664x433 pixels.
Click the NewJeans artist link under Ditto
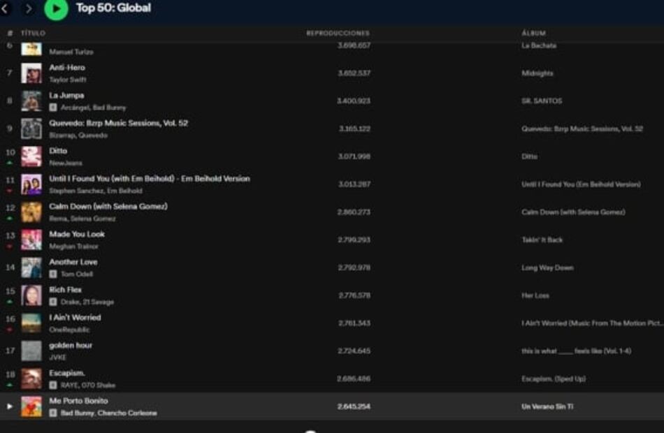click(66, 163)
